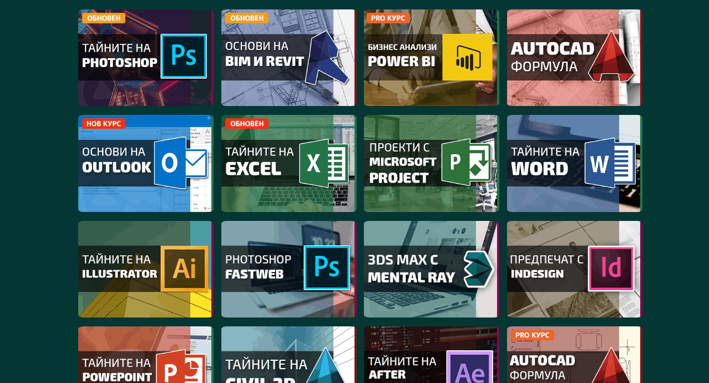Select the "Тайните на Illustrator" title
Image resolution: width=709 pixels, height=383 pixels.
120,266
